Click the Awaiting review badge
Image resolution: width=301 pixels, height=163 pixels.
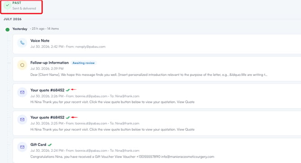[x=84, y=63]
